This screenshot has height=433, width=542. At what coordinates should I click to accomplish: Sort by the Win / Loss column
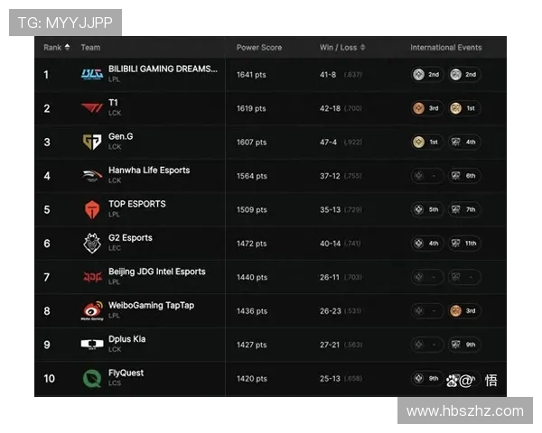click(338, 48)
